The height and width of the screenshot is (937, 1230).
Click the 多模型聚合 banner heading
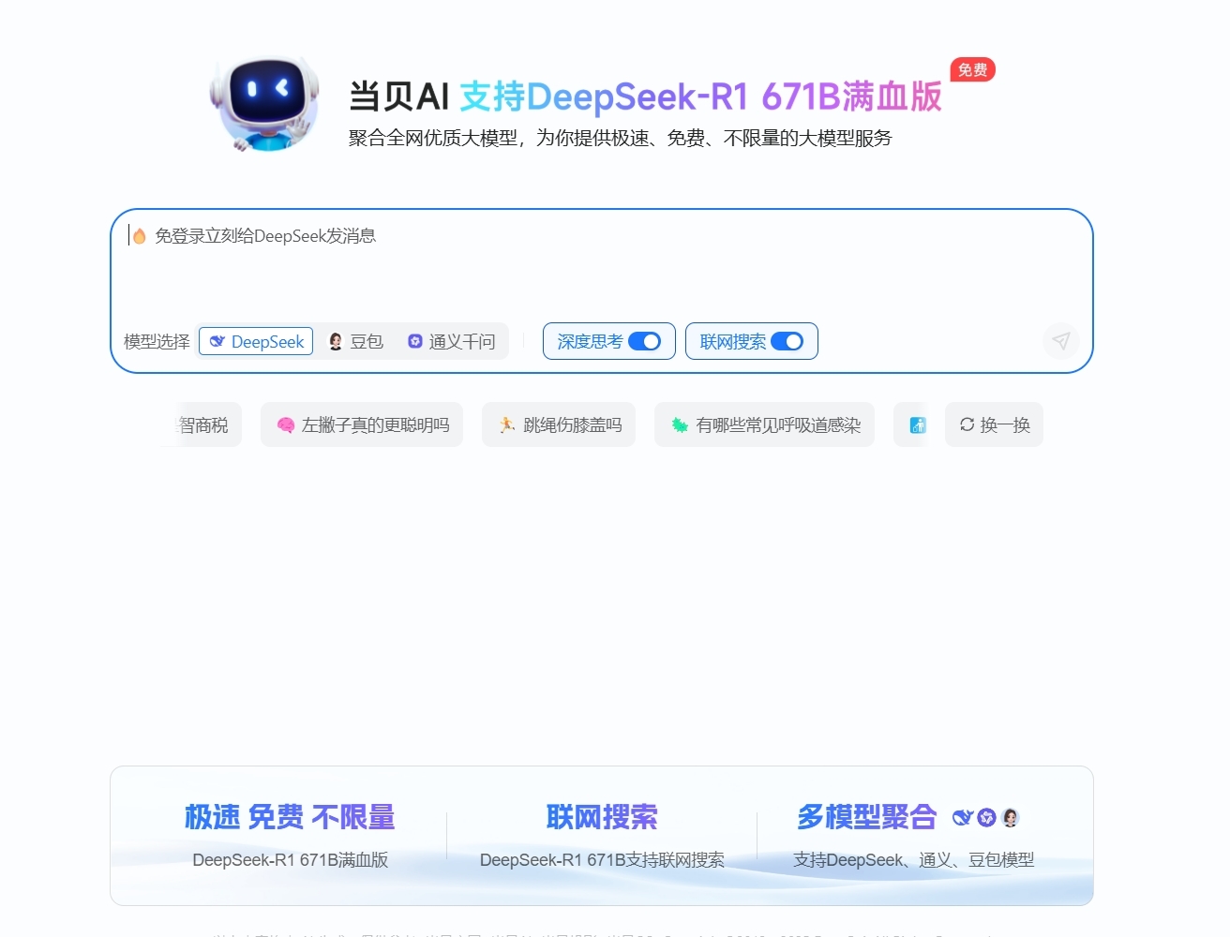867,817
